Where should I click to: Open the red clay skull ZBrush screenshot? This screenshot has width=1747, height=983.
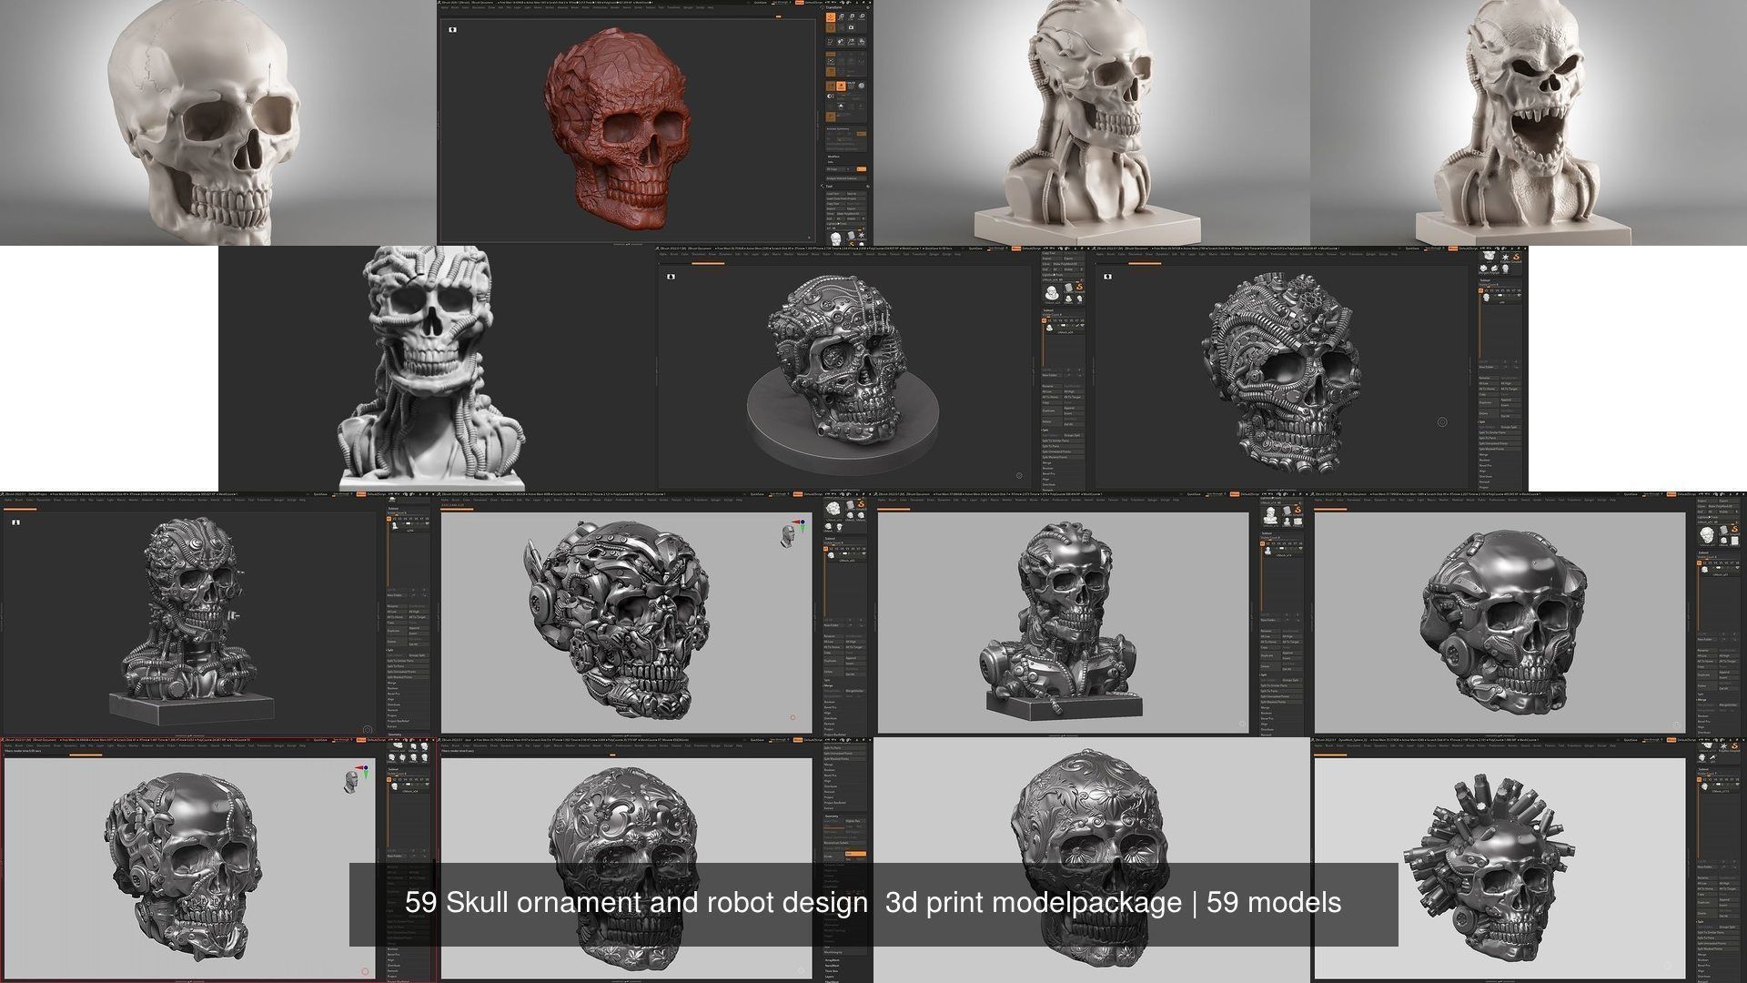(655, 123)
